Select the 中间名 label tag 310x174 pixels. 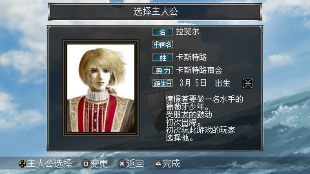pos(162,44)
